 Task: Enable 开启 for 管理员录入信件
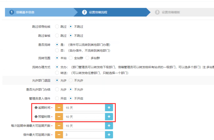[x=57, y=98]
